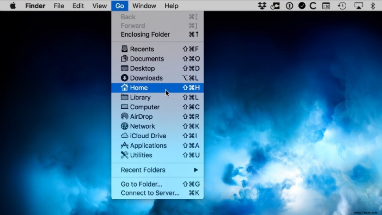Viewport: 382px width, 215px height.
Task: Select Library in the Go menu
Action: tap(158, 97)
